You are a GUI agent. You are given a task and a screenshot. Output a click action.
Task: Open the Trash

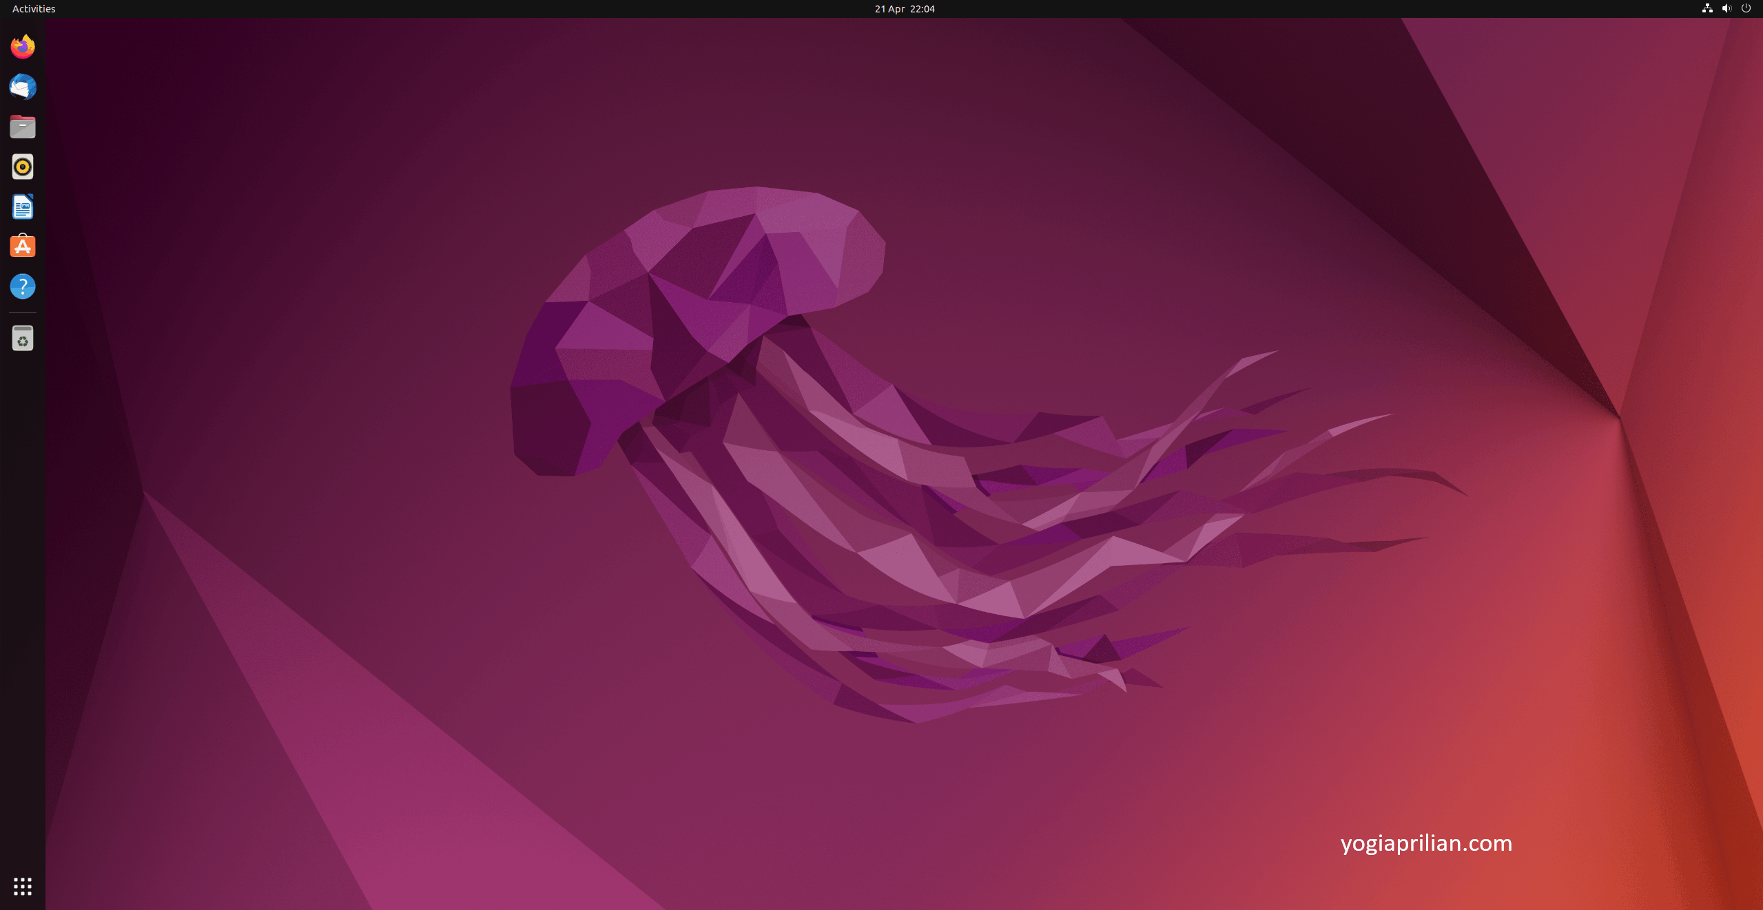[23, 338]
